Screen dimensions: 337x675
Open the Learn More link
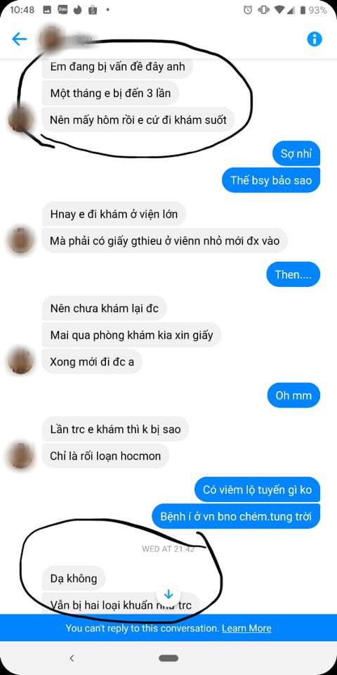click(x=246, y=628)
